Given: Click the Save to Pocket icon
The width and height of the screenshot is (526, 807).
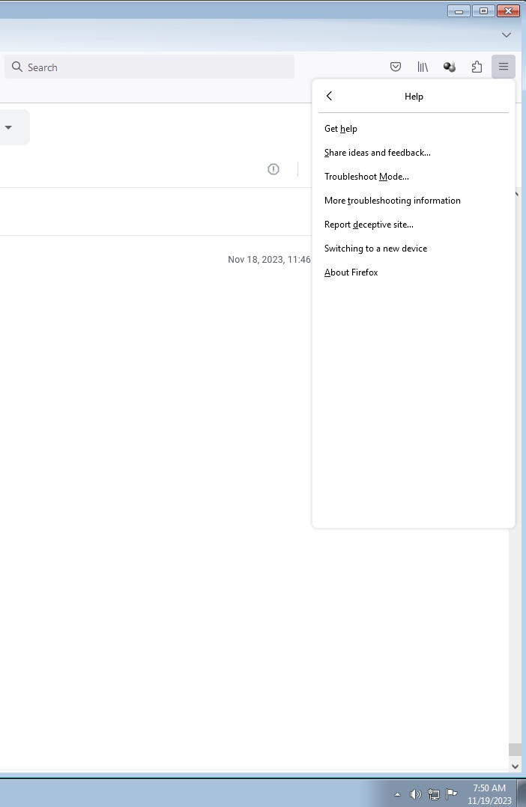Looking at the screenshot, I should [395, 67].
